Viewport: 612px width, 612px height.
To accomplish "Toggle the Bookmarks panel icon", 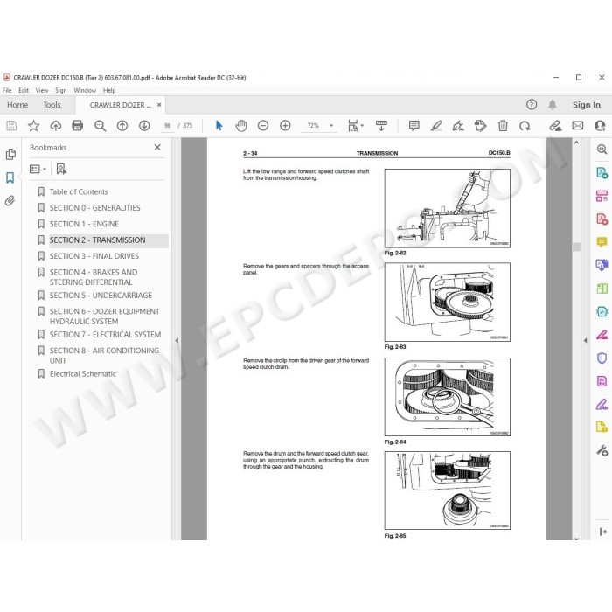I will (x=10, y=177).
